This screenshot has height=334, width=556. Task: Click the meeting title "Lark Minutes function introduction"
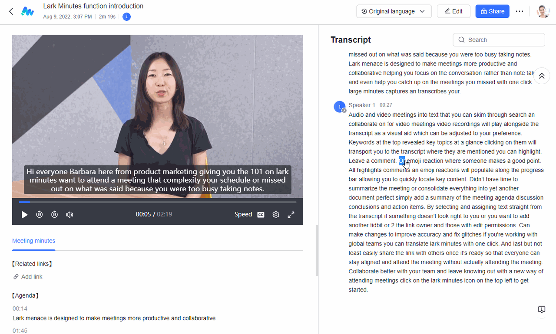coord(93,6)
